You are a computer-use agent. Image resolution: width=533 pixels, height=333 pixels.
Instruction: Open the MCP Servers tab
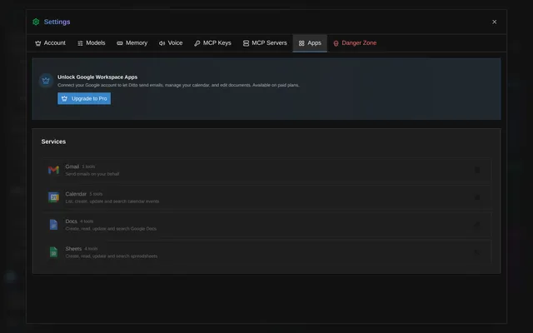265,43
